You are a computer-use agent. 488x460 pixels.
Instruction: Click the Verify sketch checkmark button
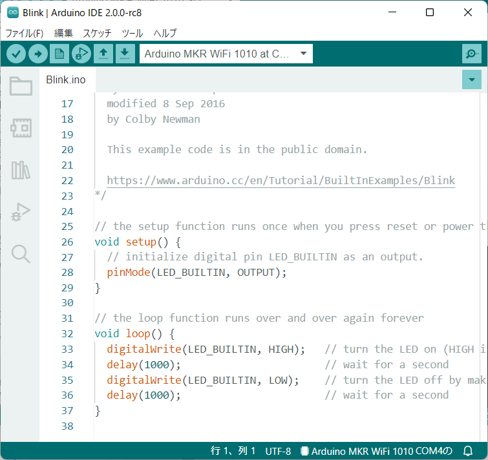(x=16, y=54)
